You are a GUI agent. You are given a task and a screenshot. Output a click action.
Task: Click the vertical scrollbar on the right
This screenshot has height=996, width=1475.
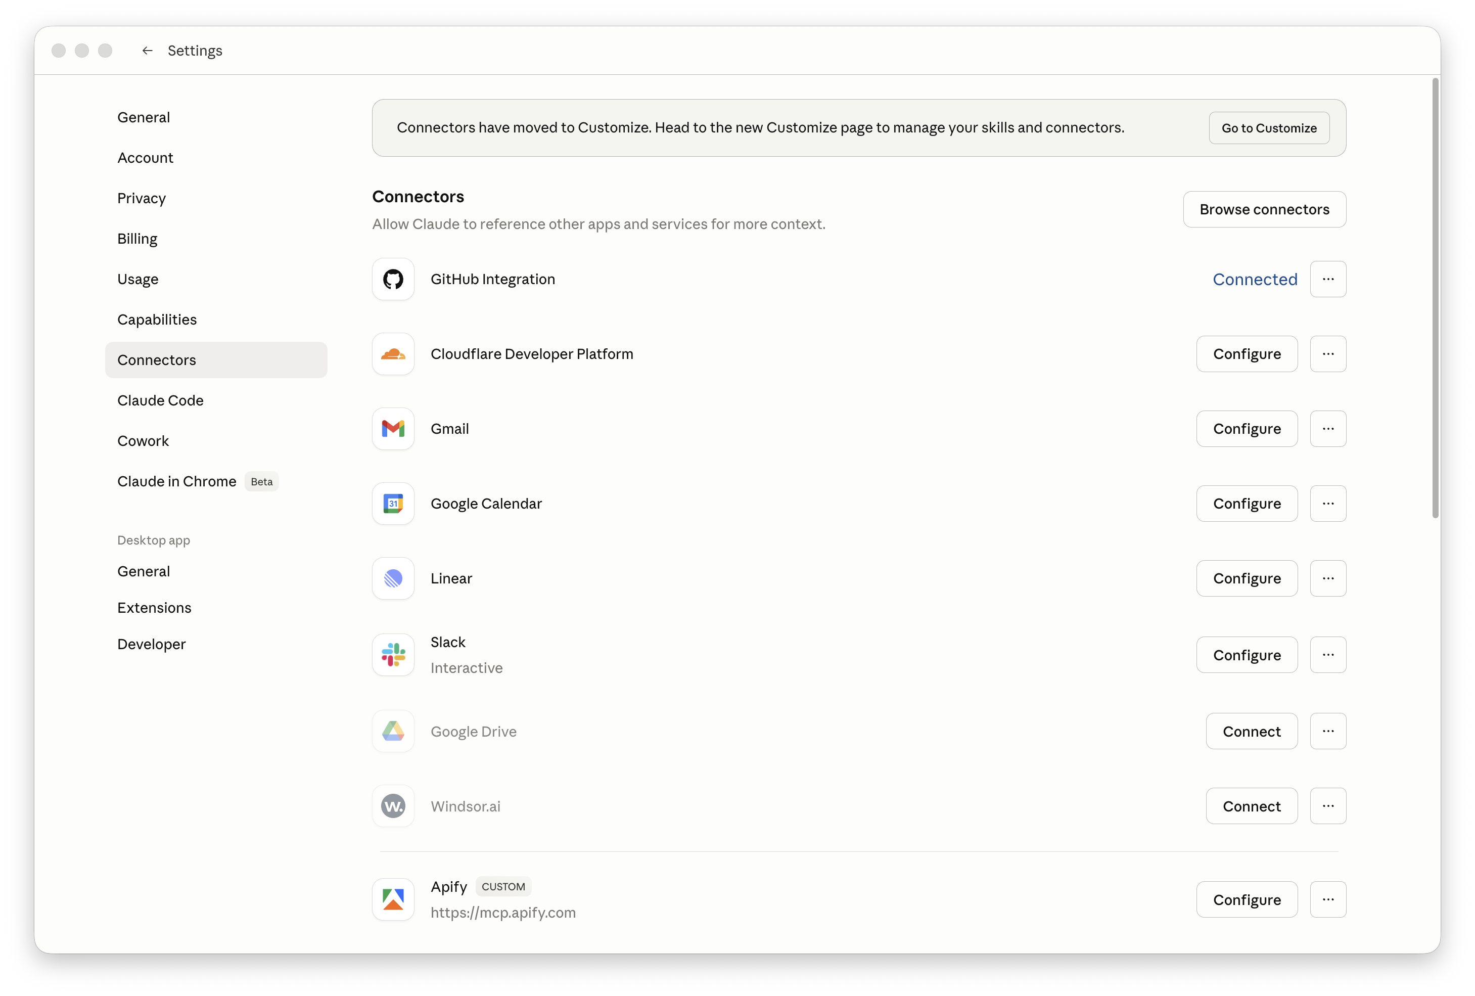tap(1435, 298)
